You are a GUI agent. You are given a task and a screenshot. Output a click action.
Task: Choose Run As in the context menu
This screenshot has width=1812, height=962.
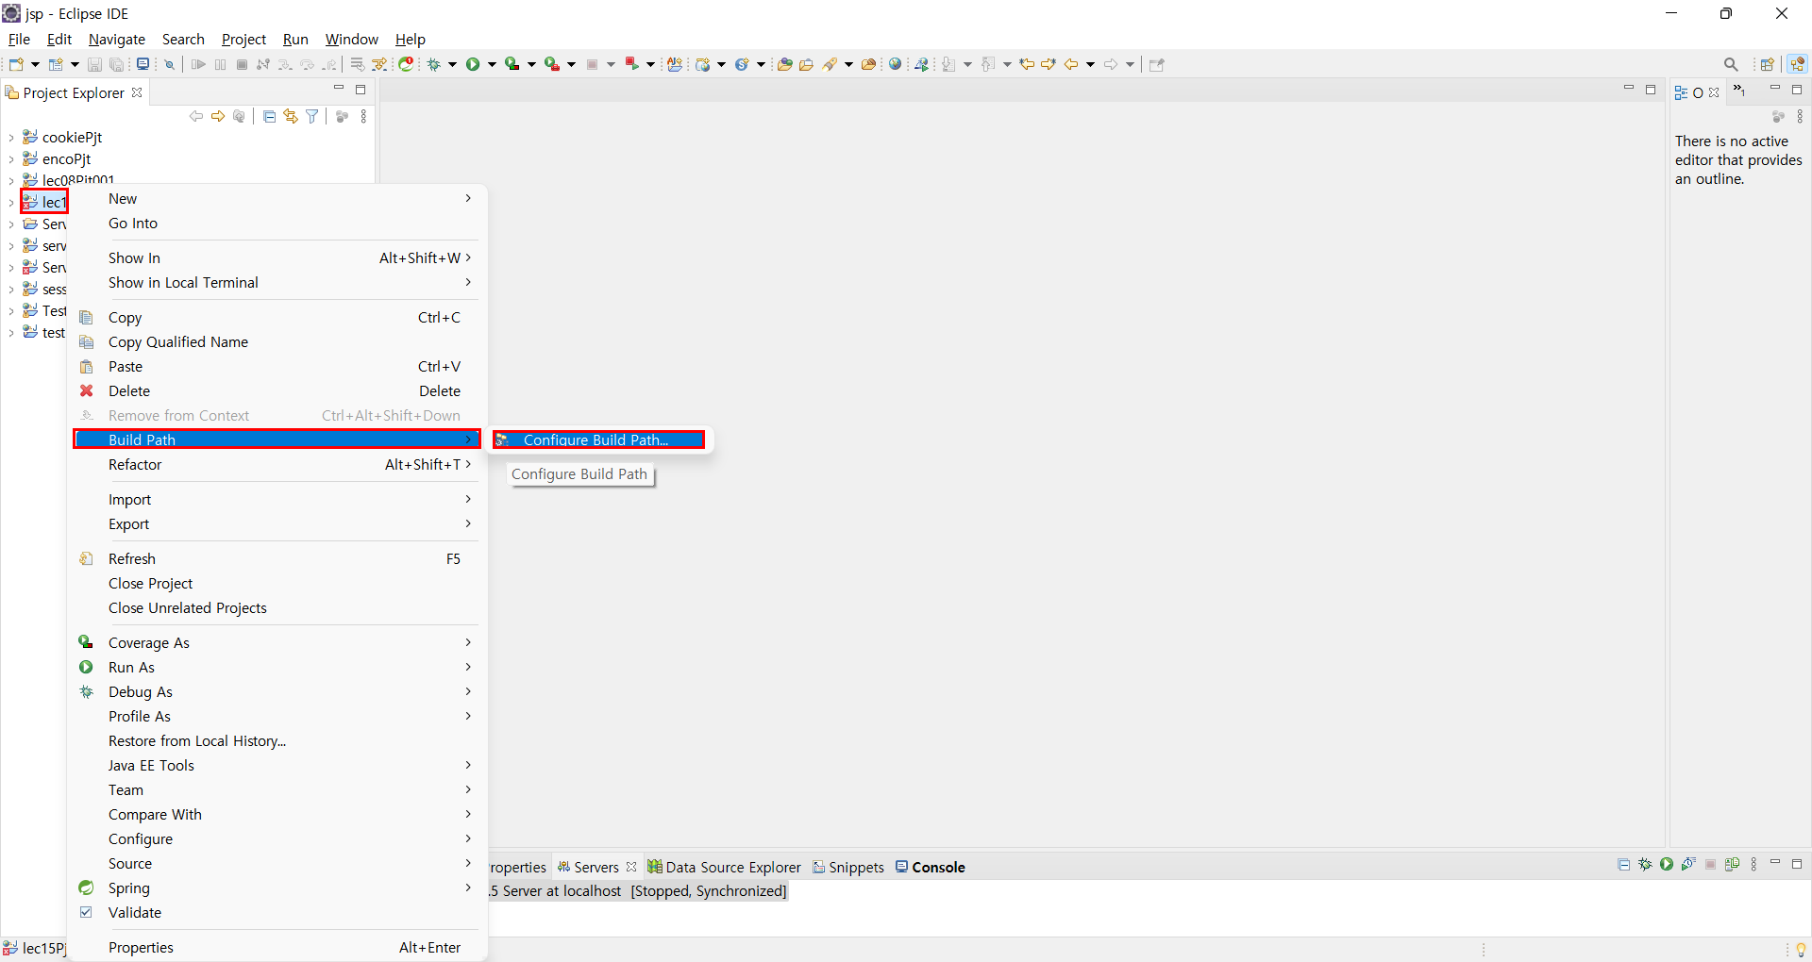pyautogui.click(x=277, y=668)
